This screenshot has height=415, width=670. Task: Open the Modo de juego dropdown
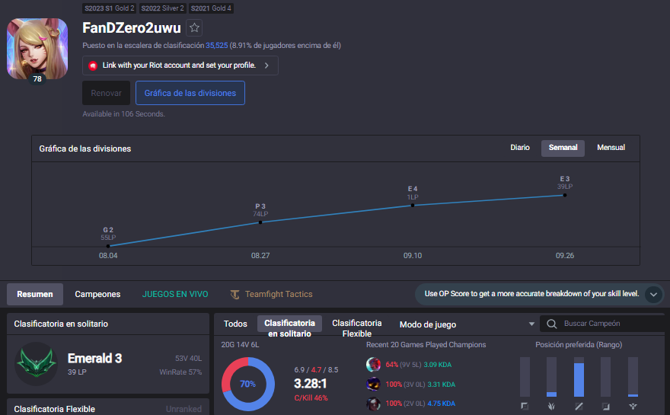467,324
